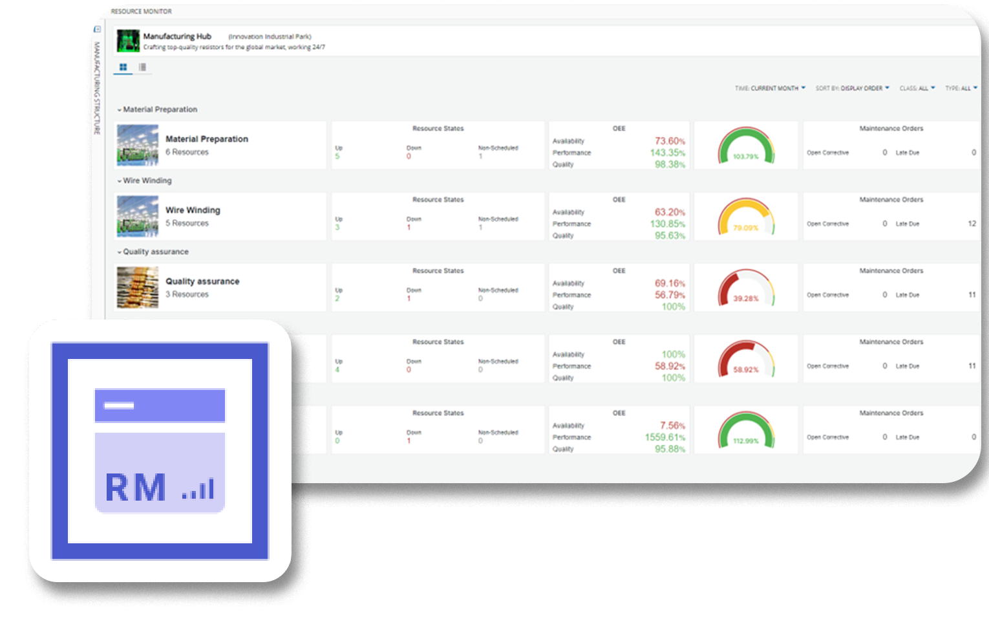The height and width of the screenshot is (619, 989).
Task: Collapse the Material Preparation section
Action: click(119, 109)
